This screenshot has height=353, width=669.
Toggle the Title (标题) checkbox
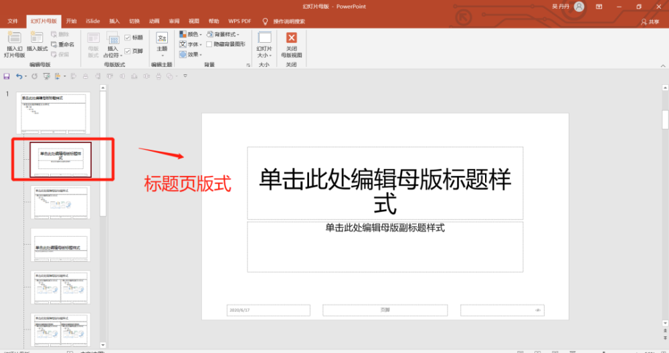128,37
